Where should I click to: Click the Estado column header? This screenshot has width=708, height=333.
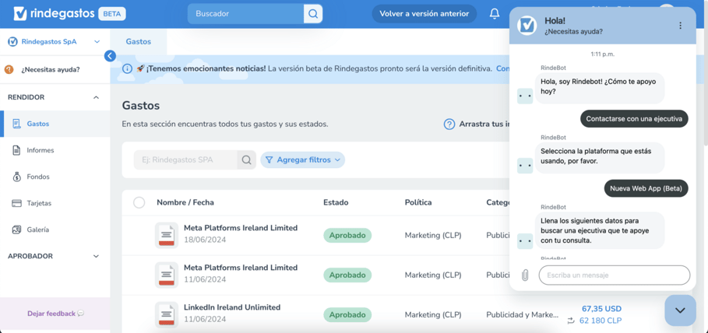point(336,202)
